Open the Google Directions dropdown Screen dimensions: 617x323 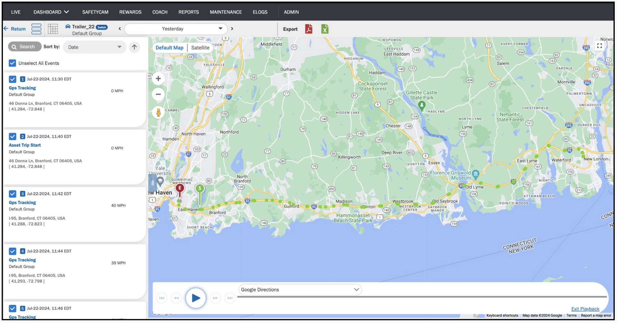pyautogui.click(x=300, y=290)
